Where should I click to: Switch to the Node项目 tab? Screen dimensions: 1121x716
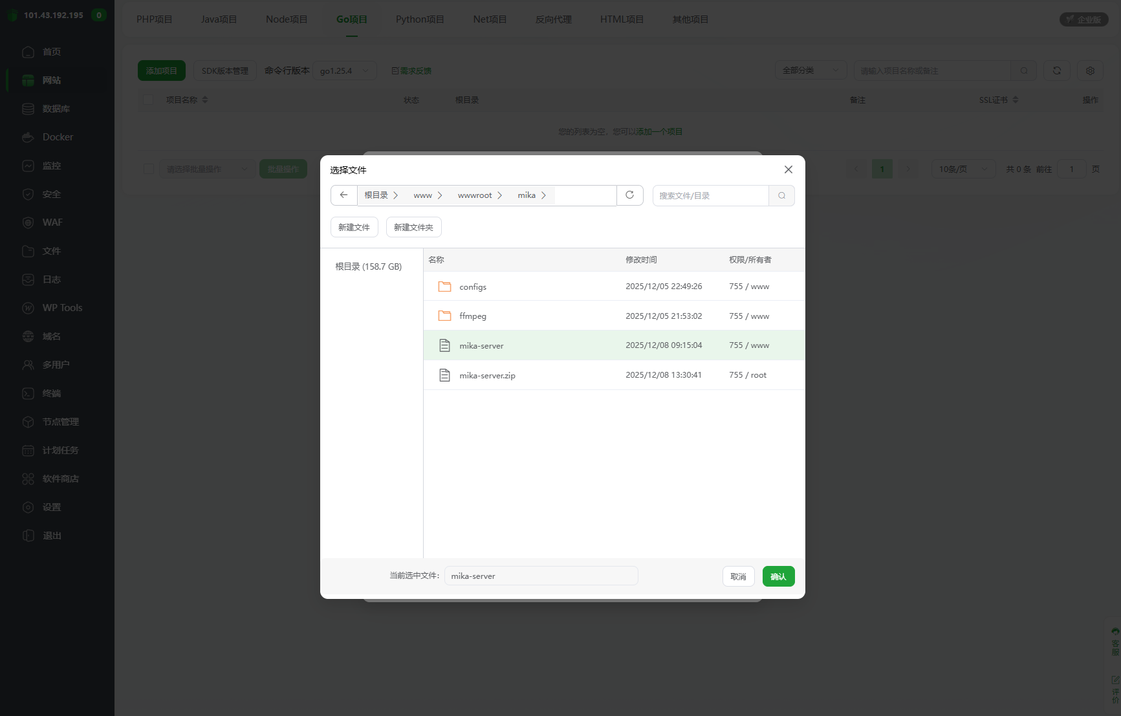click(287, 19)
